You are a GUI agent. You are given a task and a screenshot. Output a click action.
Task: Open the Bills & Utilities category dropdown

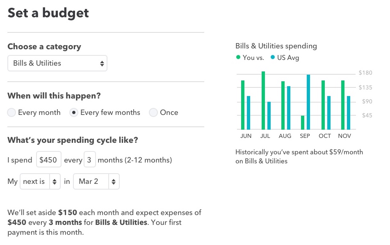[57, 64]
